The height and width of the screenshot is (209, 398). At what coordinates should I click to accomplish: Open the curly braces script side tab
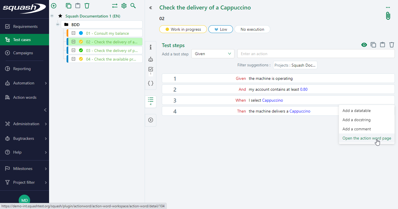pyautogui.click(x=151, y=83)
